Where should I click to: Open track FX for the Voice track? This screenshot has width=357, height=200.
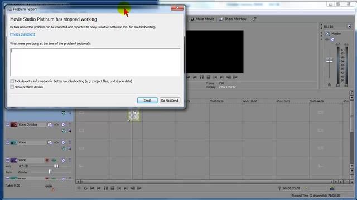point(54,161)
